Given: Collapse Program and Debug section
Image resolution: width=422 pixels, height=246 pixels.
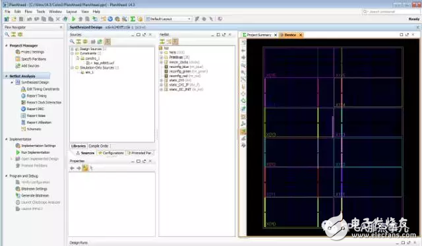Looking at the screenshot, I should click(7, 175).
